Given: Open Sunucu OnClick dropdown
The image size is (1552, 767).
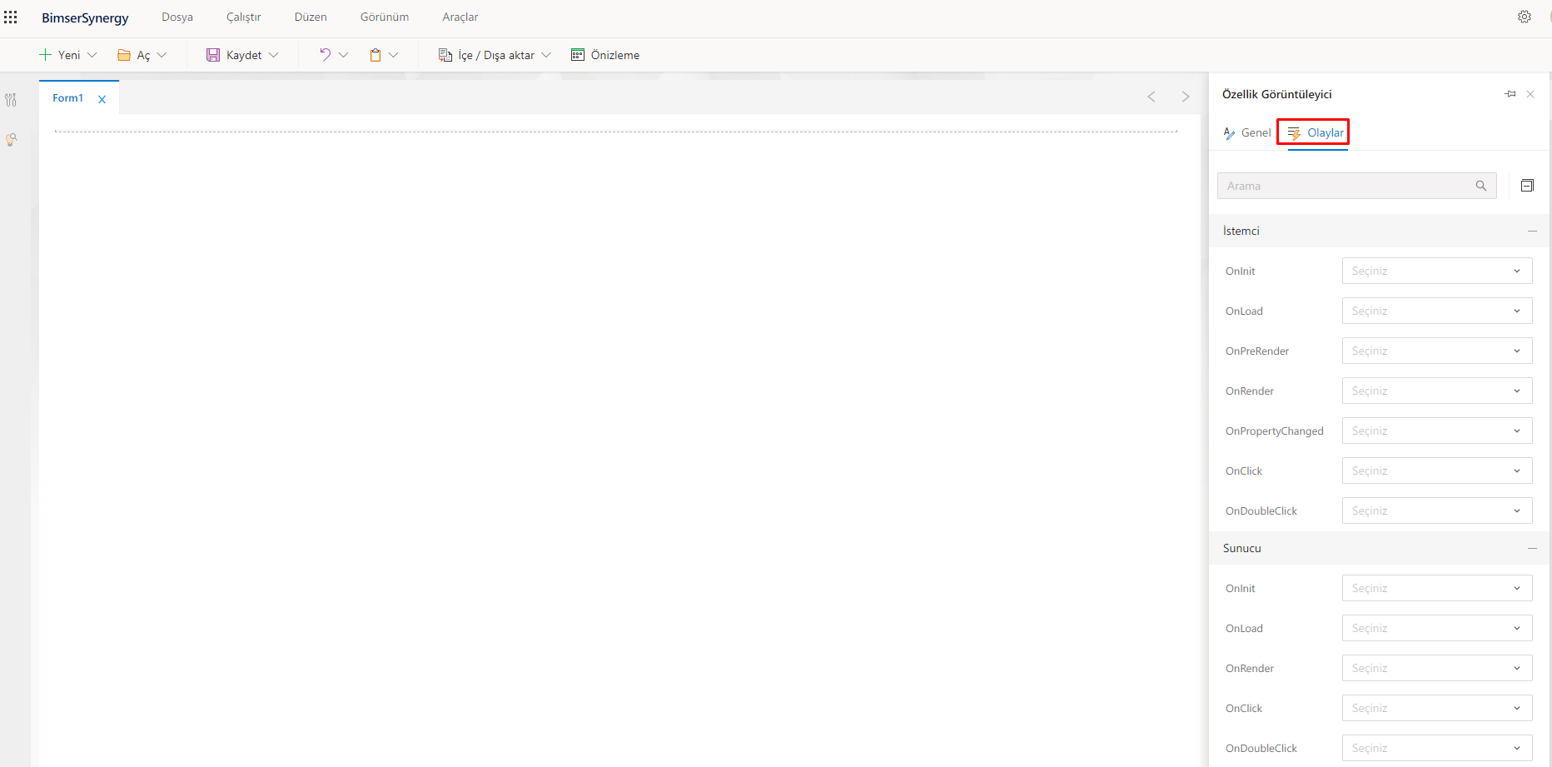Looking at the screenshot, I should pyautogui.click(x=1437, y=708).
